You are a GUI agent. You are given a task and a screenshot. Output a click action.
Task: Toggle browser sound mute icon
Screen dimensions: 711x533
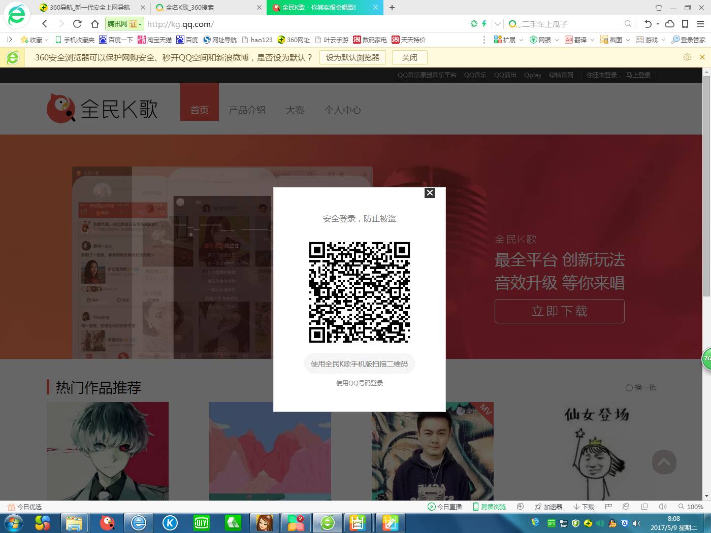pyautogui.click(x=662, y=507)
